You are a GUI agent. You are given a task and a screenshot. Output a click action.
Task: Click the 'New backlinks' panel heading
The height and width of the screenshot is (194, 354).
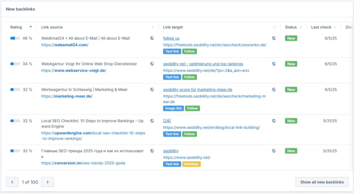tap(20, 9)
